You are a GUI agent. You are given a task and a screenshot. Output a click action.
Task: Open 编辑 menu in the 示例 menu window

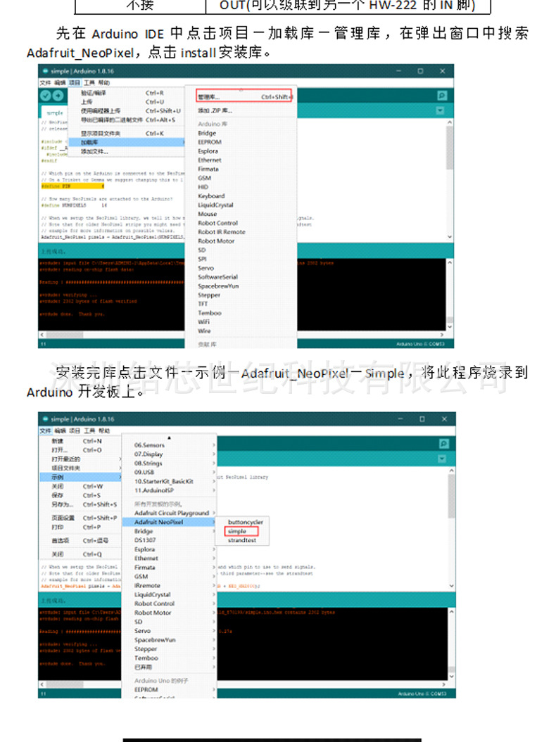60,430
